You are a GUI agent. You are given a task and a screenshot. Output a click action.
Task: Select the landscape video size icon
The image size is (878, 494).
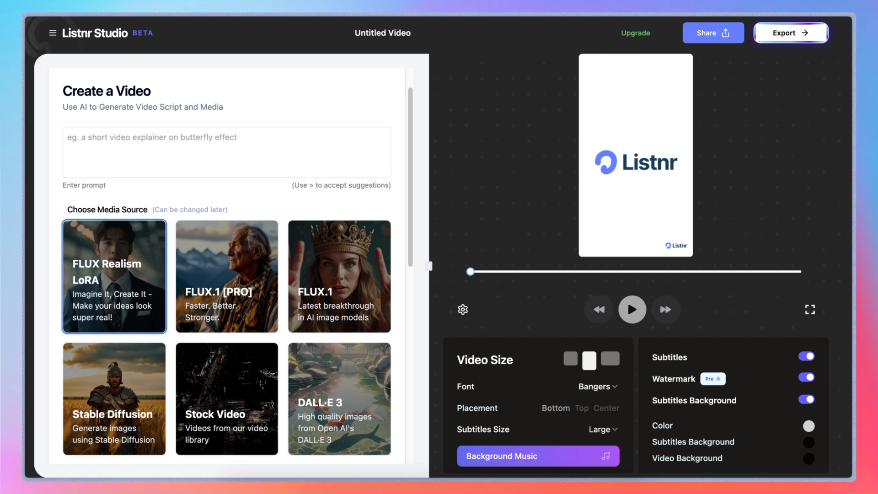610,359
